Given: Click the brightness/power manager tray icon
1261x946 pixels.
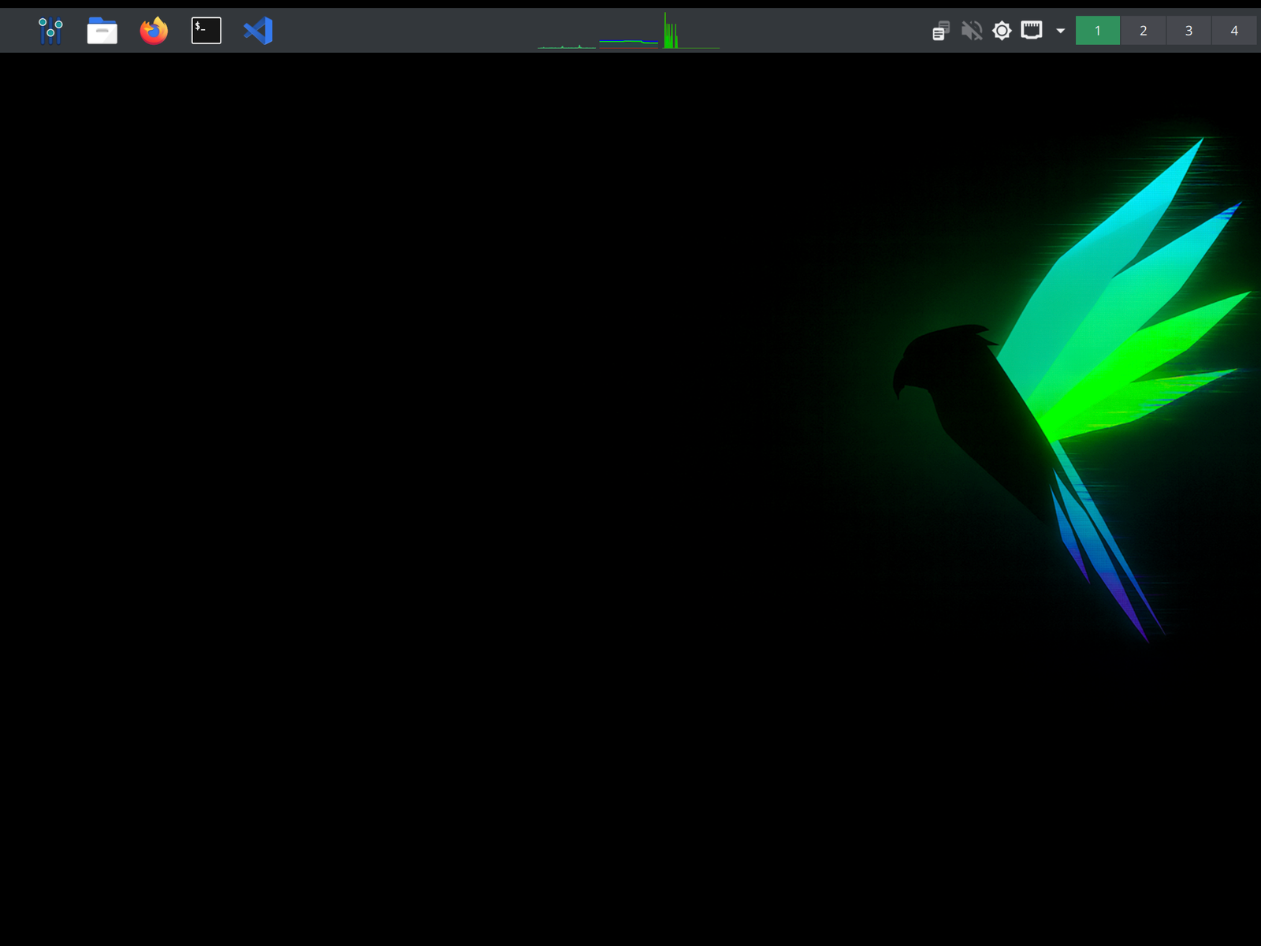Looking at the screenshot, I should (x=1002, y=31).
